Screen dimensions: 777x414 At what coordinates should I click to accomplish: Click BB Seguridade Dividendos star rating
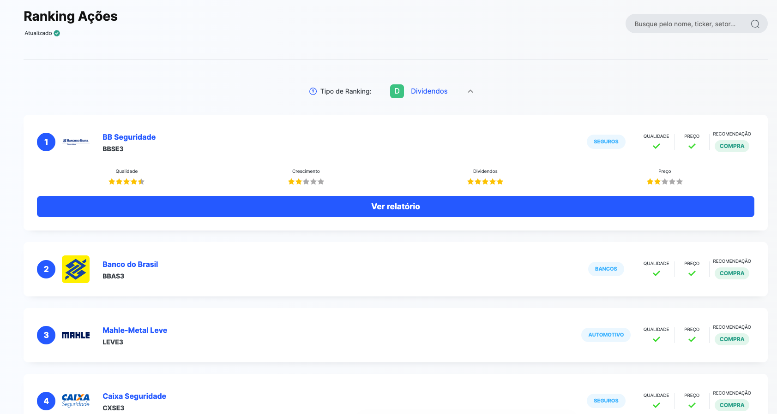click(485, 182)
